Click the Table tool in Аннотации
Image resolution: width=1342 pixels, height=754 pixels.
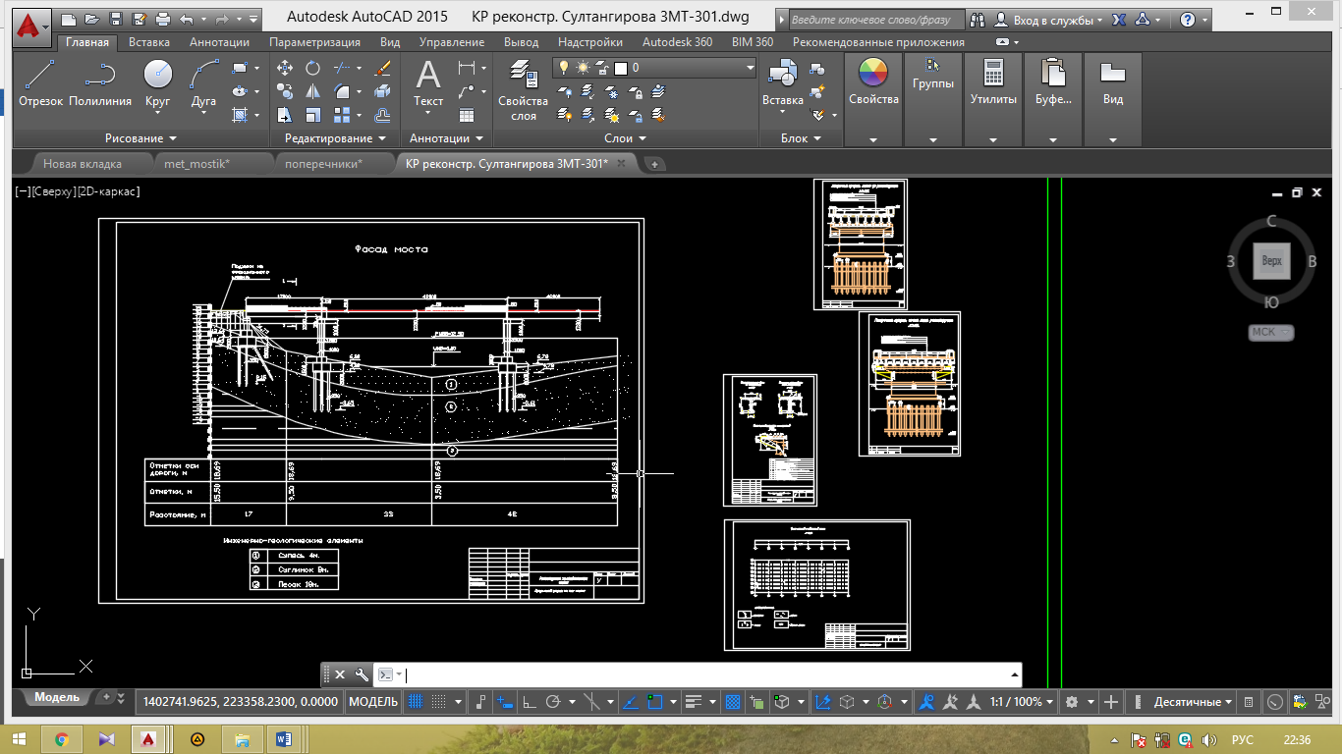[466, 114]
